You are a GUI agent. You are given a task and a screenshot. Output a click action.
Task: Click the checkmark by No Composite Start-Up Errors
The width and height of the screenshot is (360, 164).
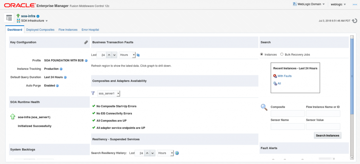click(x=94, y=106)
